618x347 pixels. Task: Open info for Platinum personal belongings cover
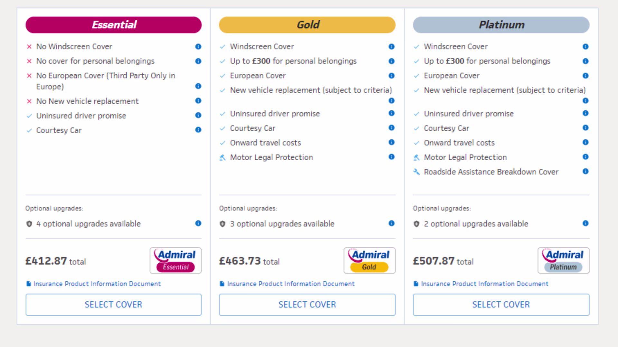[585, 61]
